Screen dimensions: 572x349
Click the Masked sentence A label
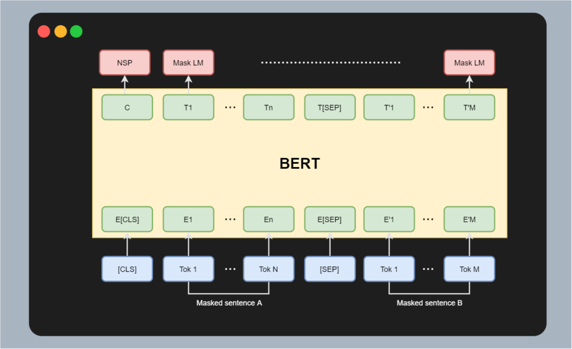coord(229,303)
